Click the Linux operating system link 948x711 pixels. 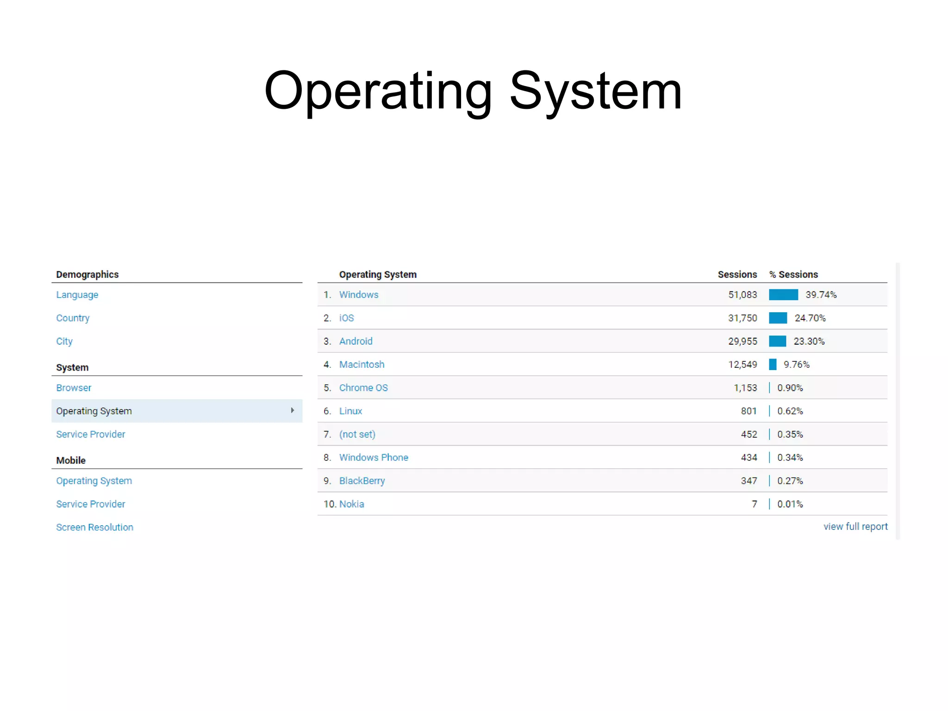click(350, 411)
